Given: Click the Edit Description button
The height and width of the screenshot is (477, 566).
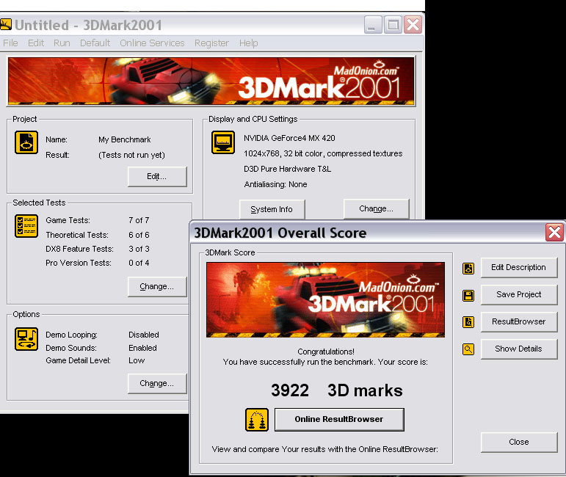Looking at the screenshot, I should (x=519, y=267).
